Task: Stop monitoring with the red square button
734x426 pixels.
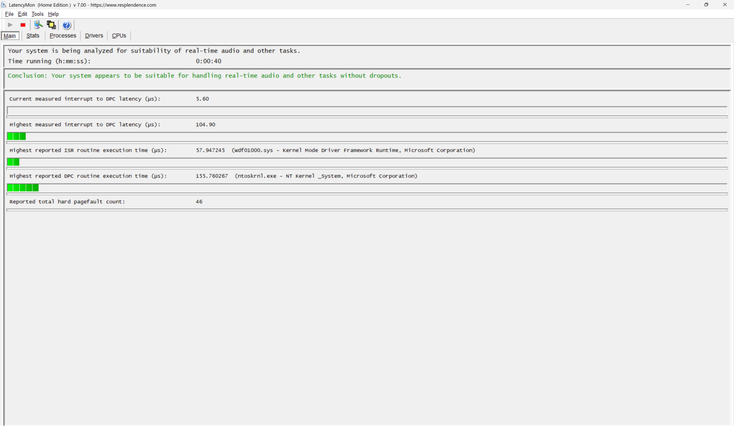Action: [x=23, y=25]
